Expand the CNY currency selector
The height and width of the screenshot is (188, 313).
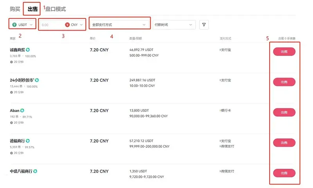[74, 25]
